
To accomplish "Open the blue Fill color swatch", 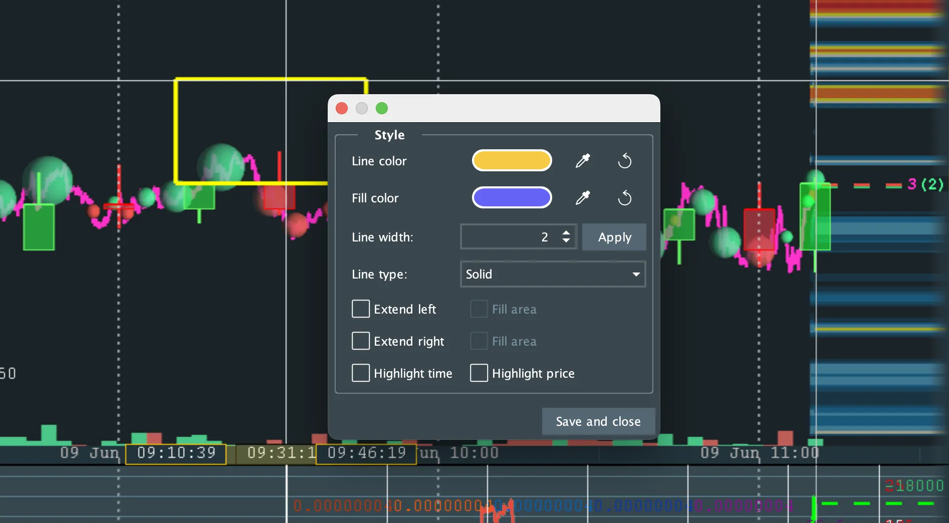I will tap(512, 197).
